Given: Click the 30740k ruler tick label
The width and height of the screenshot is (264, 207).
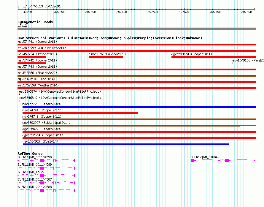Looking at the screenshot, I should (x=122, y=12).
